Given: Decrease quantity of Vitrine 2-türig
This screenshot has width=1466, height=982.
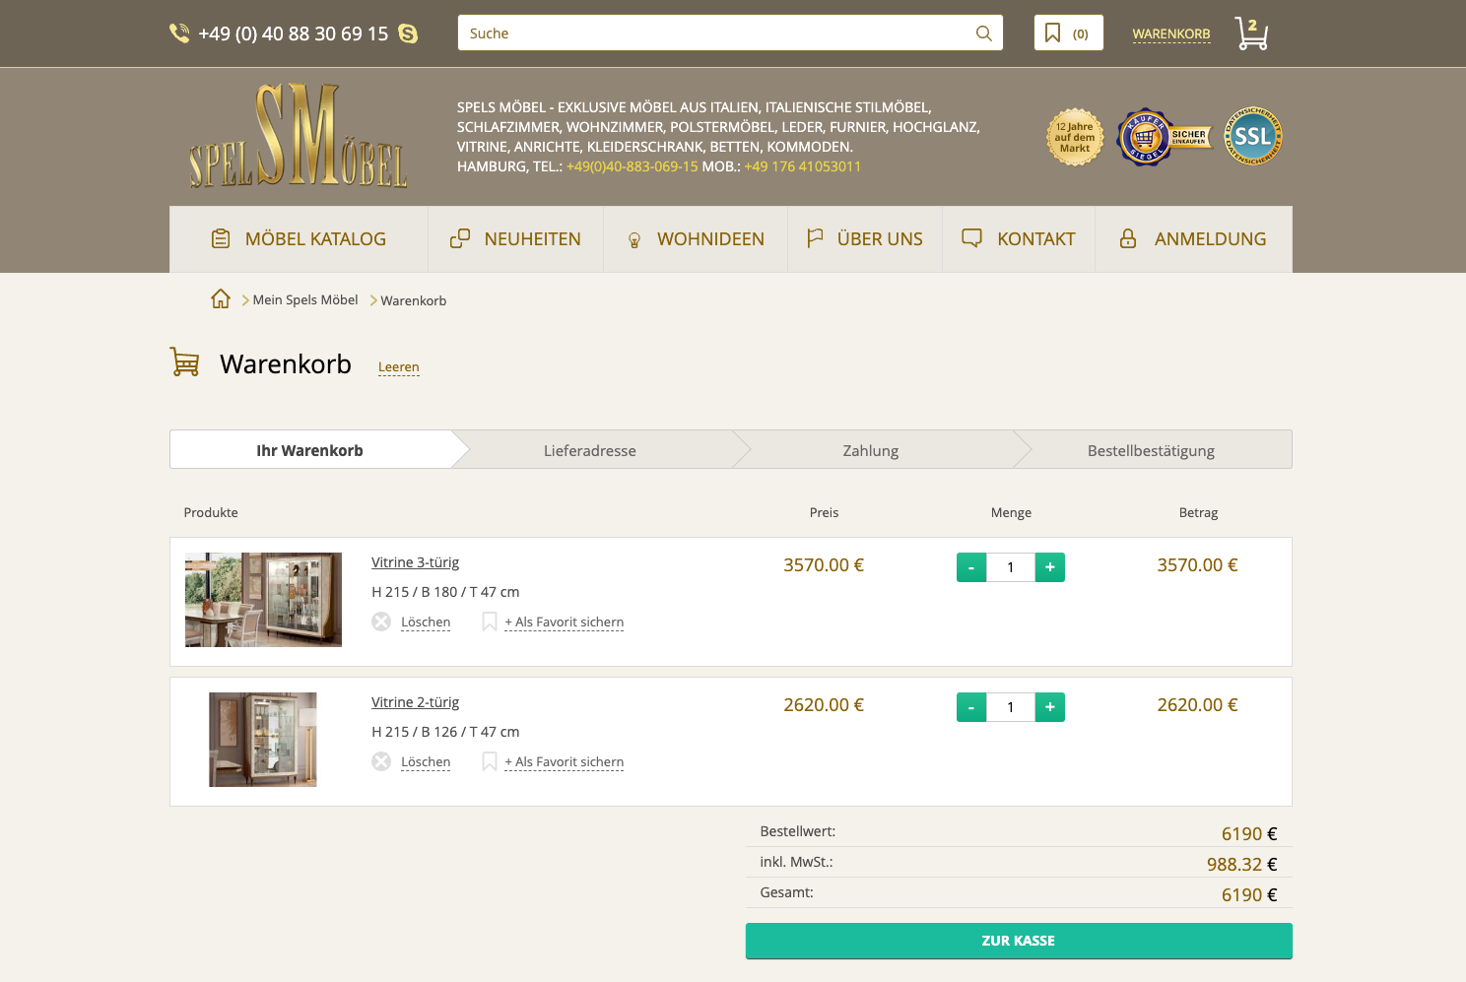Looking at the screenshot, I should (x=971, y=707).
